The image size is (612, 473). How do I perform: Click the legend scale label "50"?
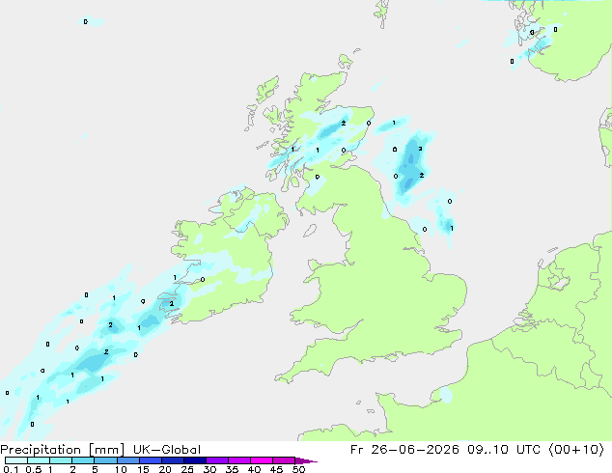pos(298,469)
